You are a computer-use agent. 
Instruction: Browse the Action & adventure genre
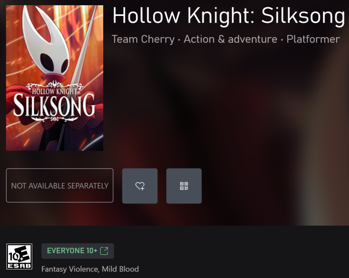pyautogui.click(x=230, y=39)
